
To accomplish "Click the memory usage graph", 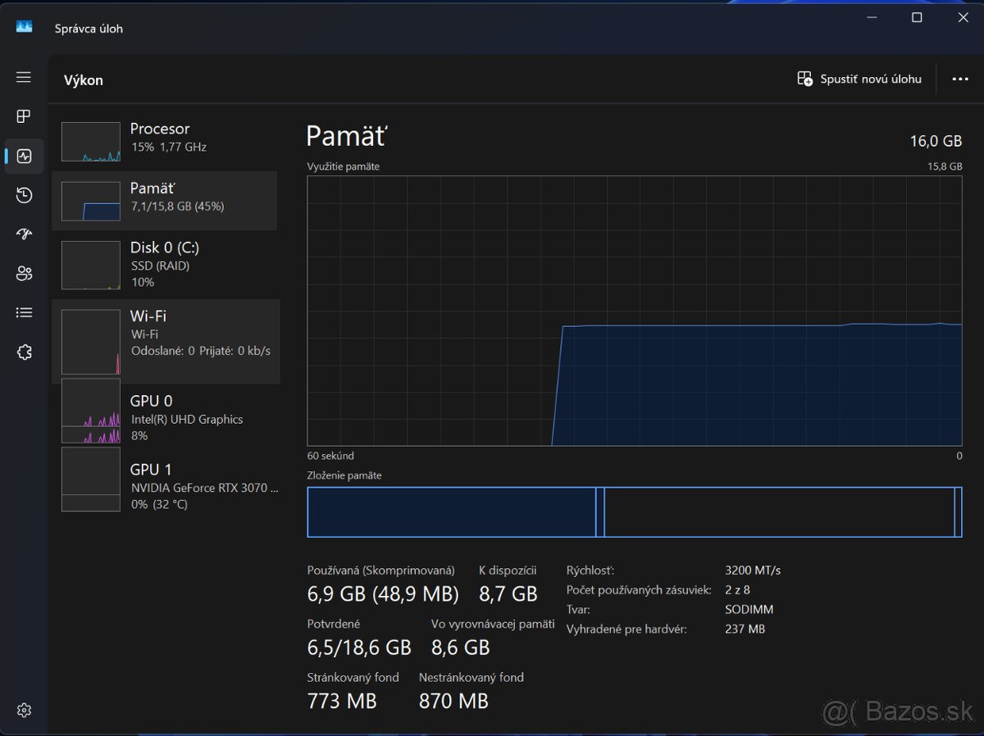I will click(x=634, y=311).
